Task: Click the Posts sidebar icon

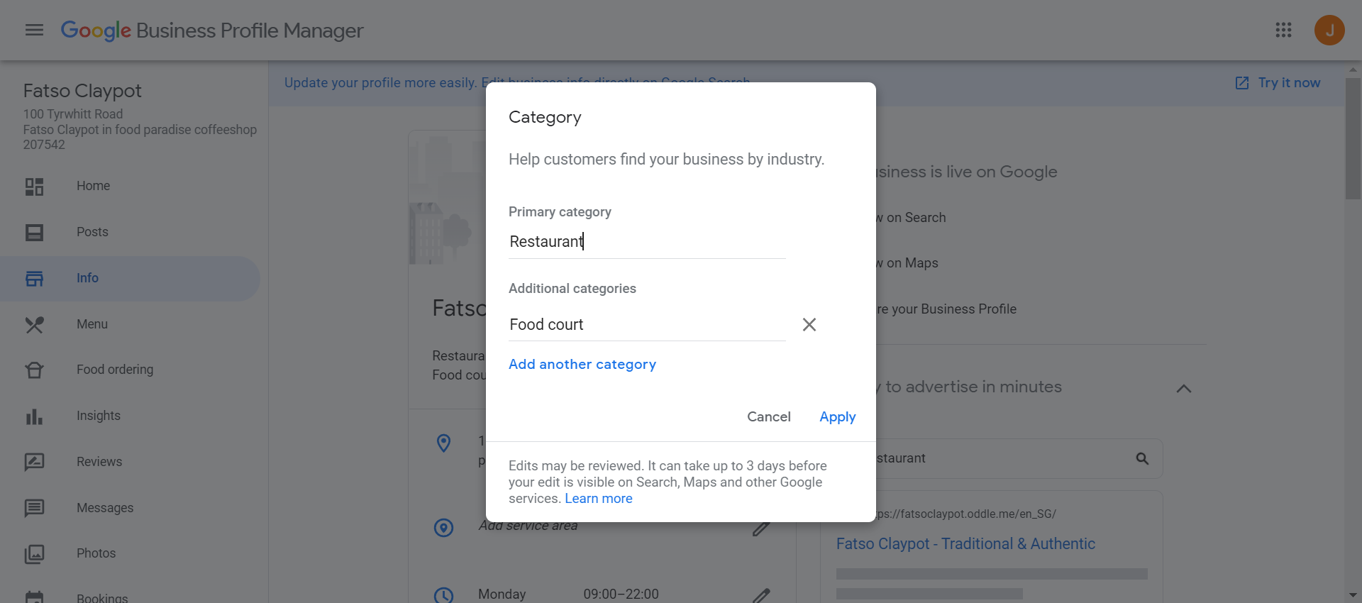Action: pos(34,232)
